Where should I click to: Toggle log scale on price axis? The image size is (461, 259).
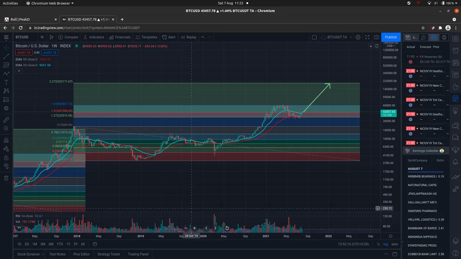386,244
